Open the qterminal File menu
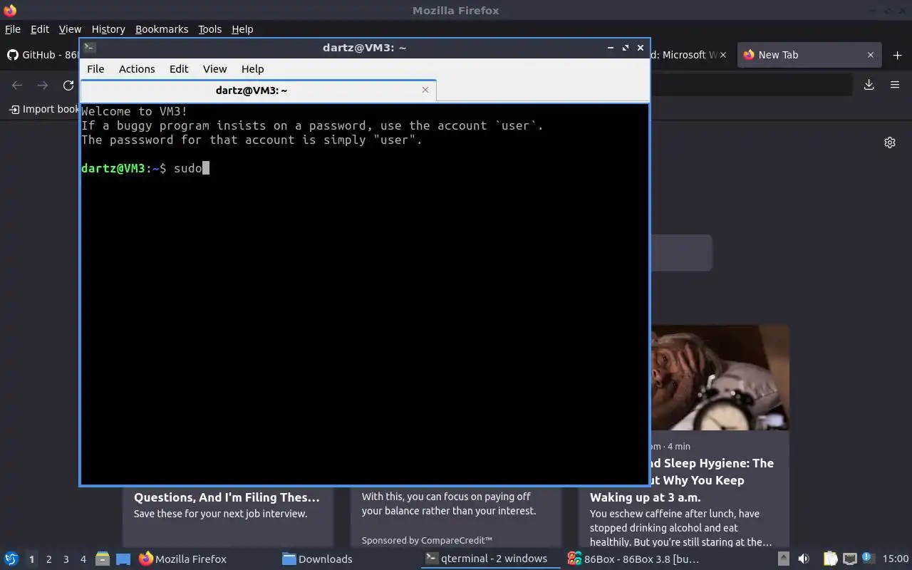Screen dimensions: 912x570 (x=95, y=69)
